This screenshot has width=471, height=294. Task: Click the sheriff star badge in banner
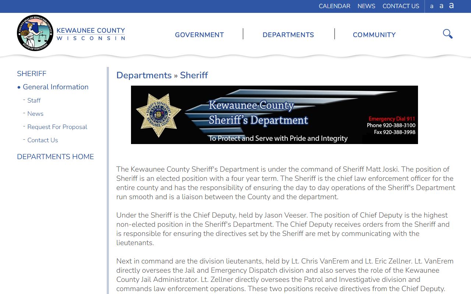[159, 115]
